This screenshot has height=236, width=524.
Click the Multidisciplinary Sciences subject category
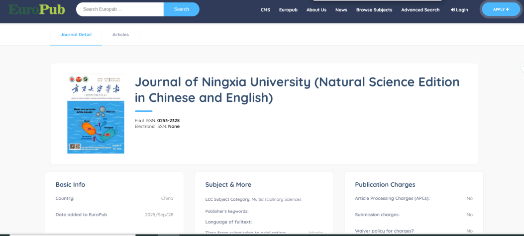276,199
